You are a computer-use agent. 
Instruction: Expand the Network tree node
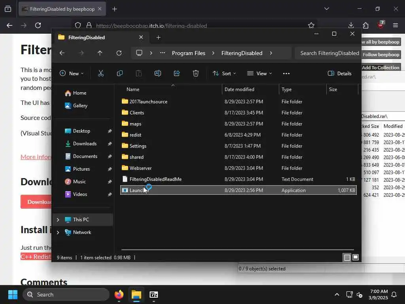58,232
